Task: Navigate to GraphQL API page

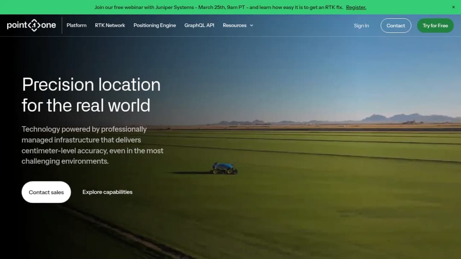Action: [199, 25]
